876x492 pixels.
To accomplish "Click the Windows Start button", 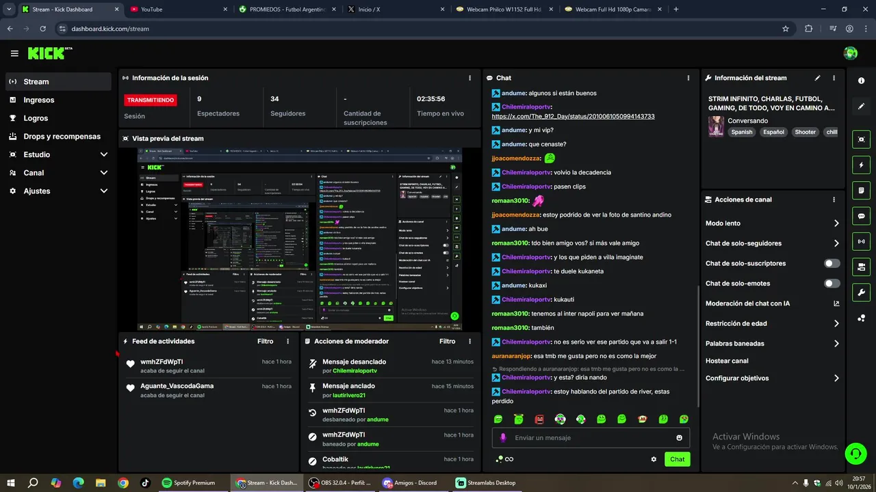I will 11,482.
